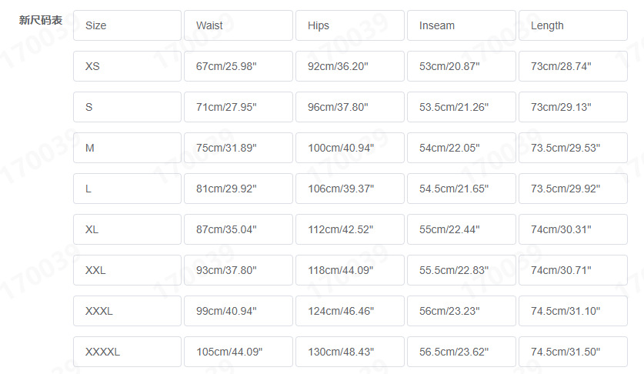Viewport: 644px width, 374px height.
Task: Click the XXL size cell
Action: coord(127,270)
